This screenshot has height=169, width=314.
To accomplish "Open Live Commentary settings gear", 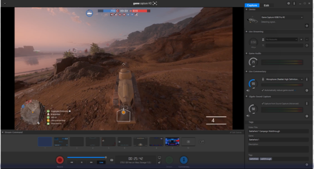I will pyautogui.click(x=307, y=91).
